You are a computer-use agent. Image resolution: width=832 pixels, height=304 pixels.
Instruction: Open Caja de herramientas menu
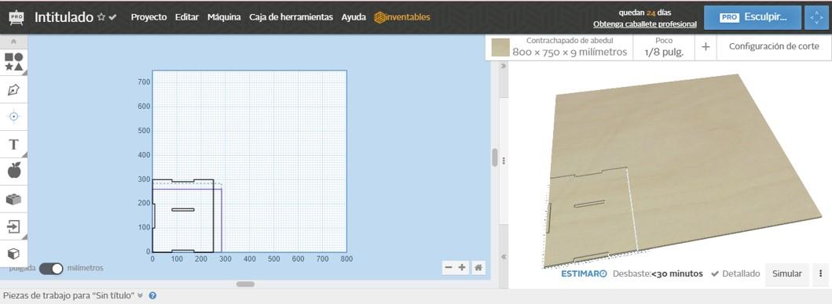291,17
